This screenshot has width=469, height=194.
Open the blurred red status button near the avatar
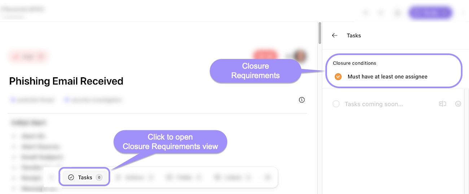[x=265, y=56]
